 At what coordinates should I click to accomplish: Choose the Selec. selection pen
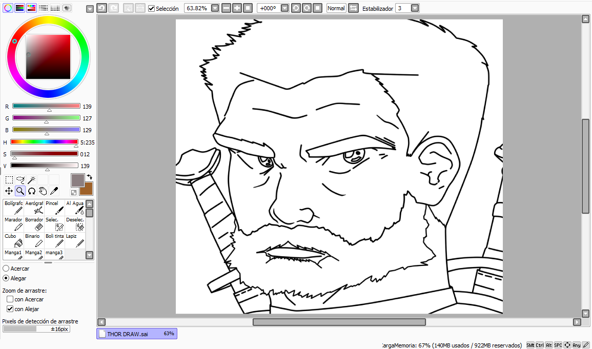pyautogui.click(x=54, y=224)
